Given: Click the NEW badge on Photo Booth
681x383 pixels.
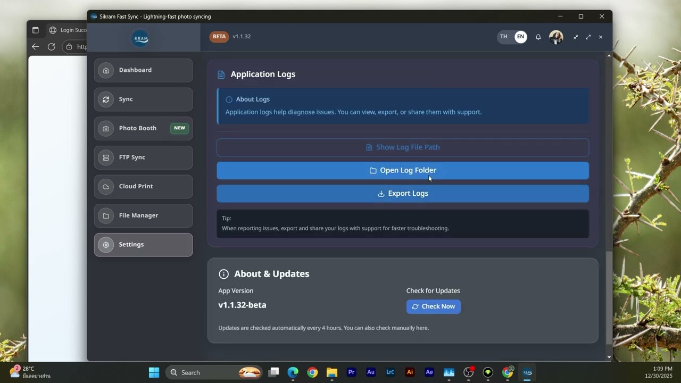Looking at the screenshot, I should click(x=180, y=128).
